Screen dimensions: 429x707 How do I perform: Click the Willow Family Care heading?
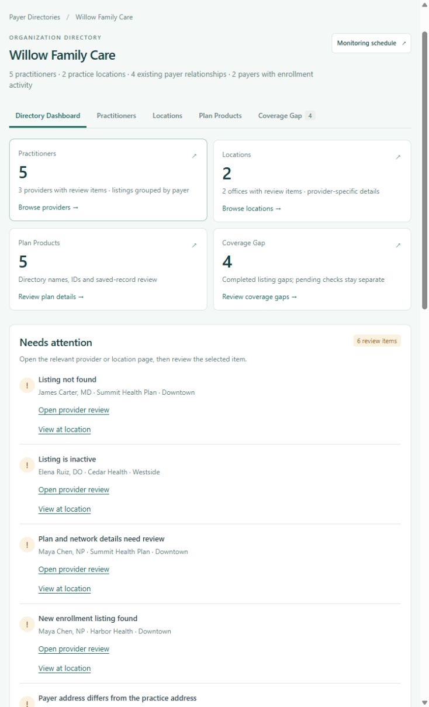click(x=62, y=56)
